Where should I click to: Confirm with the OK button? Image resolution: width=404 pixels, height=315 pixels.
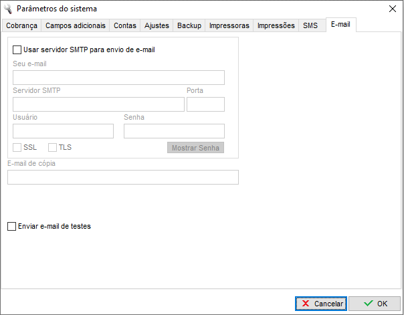coord(375,304)
